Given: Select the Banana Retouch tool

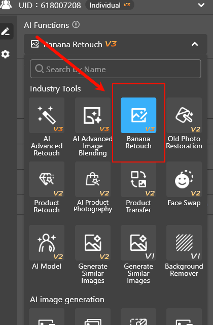Looking at the screenshot, I should [x=138, y=115].
